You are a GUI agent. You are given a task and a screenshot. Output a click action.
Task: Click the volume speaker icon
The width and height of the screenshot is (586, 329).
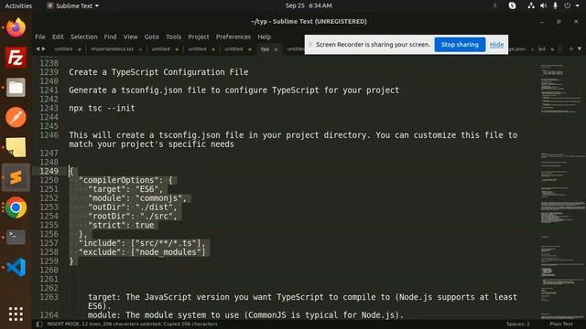click(x=543, y=5)
